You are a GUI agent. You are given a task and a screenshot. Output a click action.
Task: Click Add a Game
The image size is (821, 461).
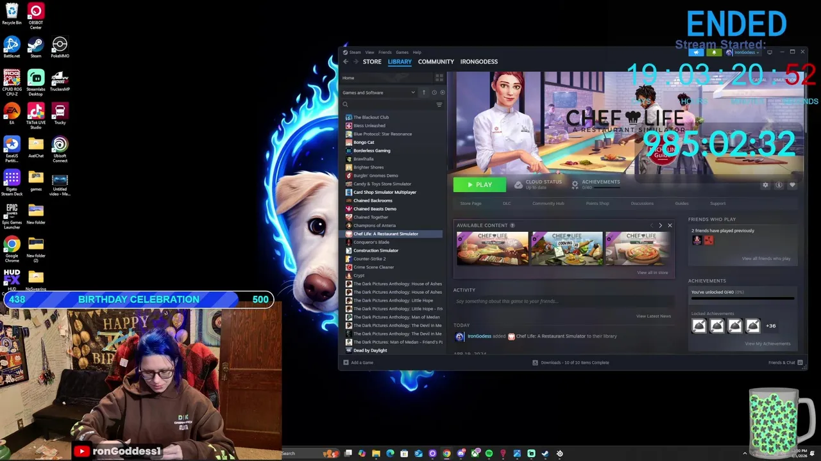359,362
